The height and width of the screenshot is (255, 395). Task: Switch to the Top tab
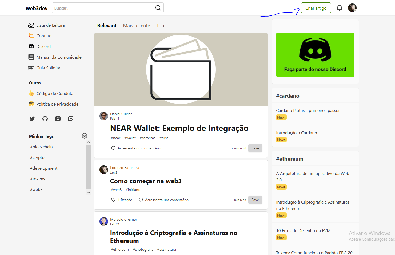(160, 25)
